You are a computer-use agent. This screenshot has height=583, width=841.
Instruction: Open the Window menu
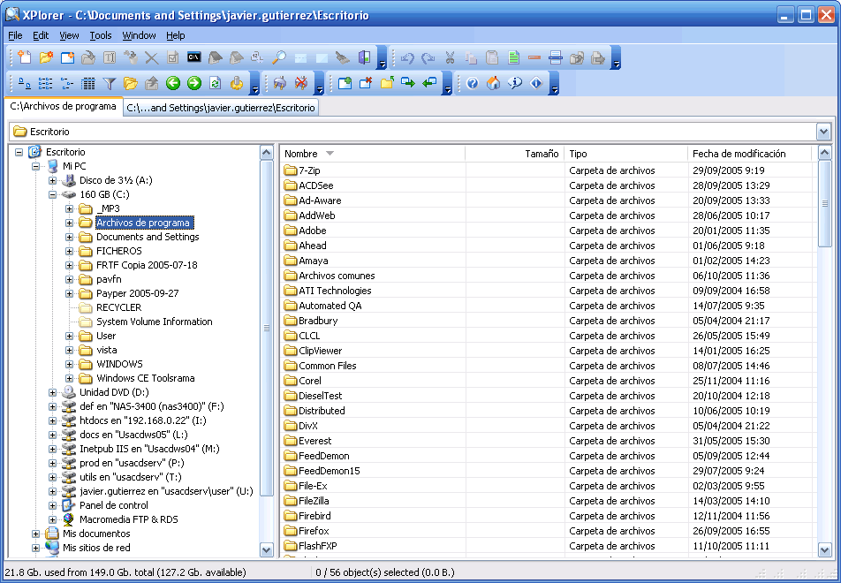coord(139,35)
